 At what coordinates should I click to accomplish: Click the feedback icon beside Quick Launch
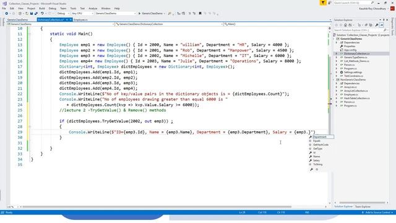[330, 2]
